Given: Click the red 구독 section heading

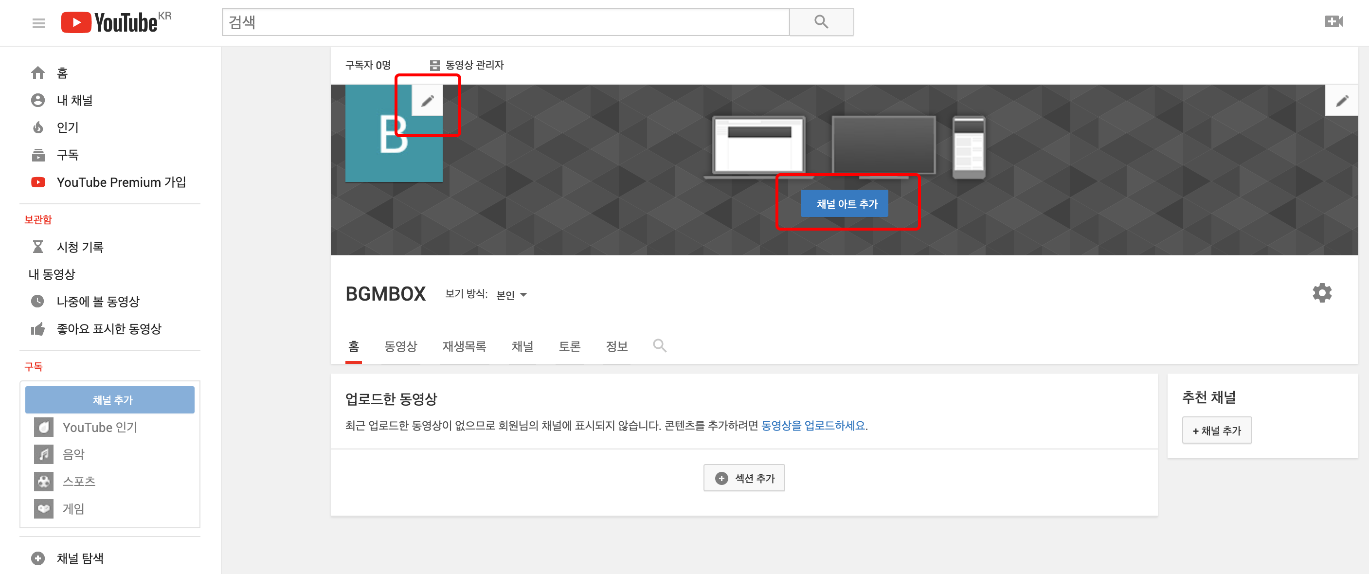Looking at the screenshot, I should pyautogui.click(x=33, y=367).
